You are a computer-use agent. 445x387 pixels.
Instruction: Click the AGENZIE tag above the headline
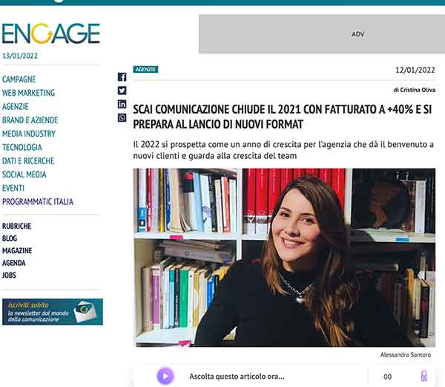pos(145,69)
